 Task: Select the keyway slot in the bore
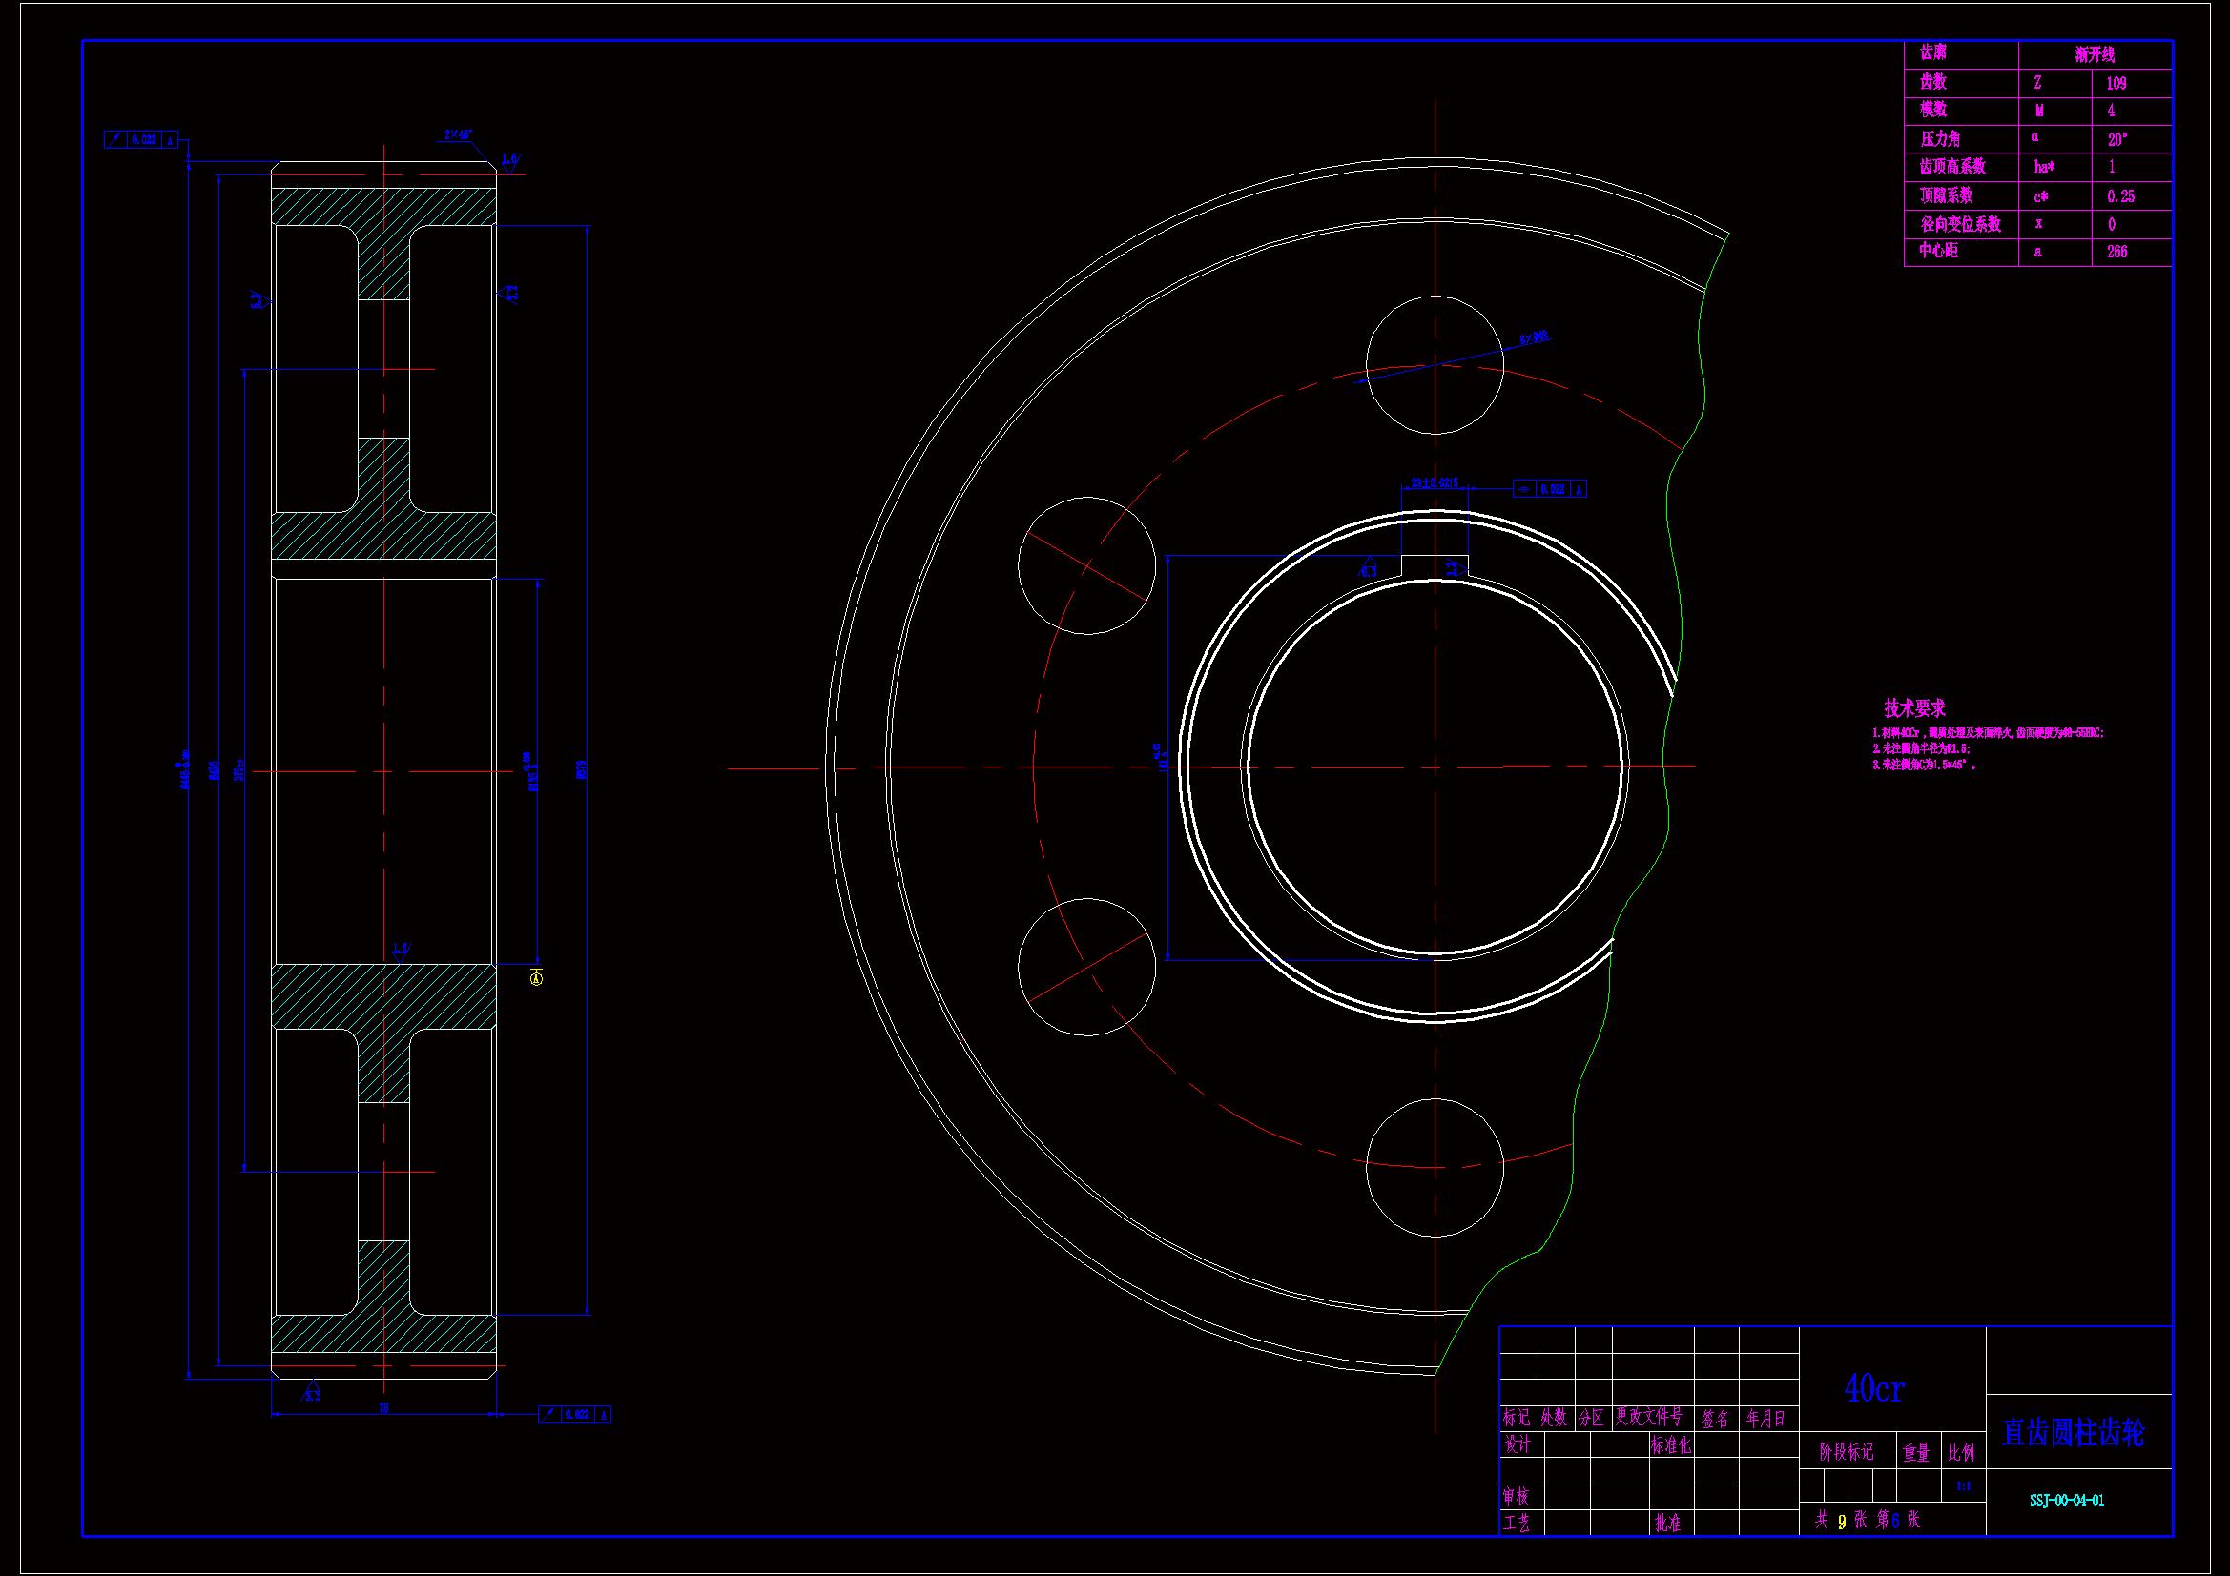1435,566
